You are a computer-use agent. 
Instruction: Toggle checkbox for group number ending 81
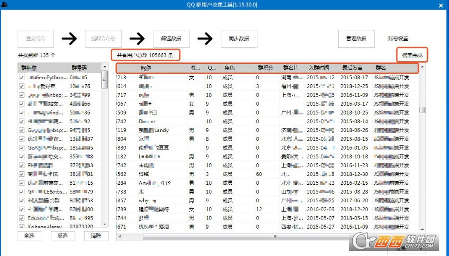click(22, 174)
